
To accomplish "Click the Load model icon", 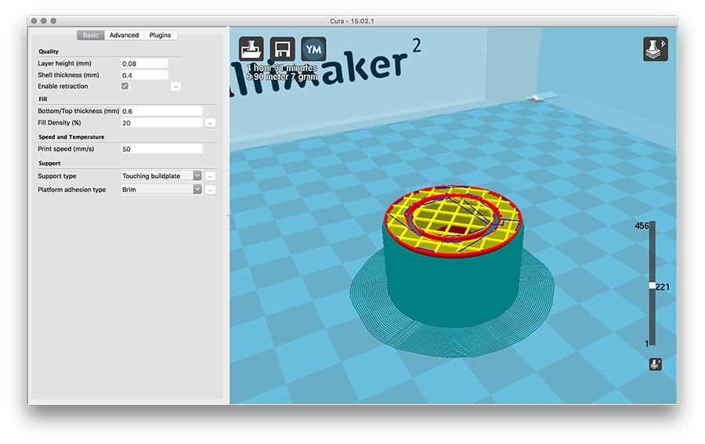I will click(x=251, y=49).
